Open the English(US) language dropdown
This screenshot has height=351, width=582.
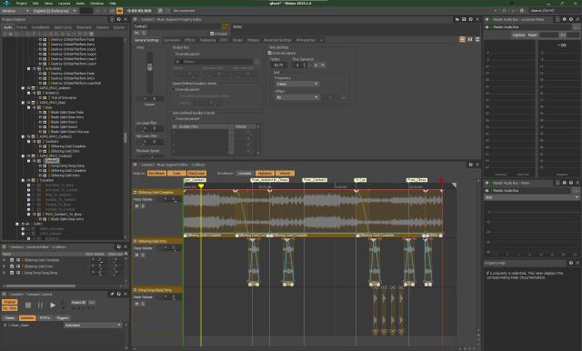(55, 11)
